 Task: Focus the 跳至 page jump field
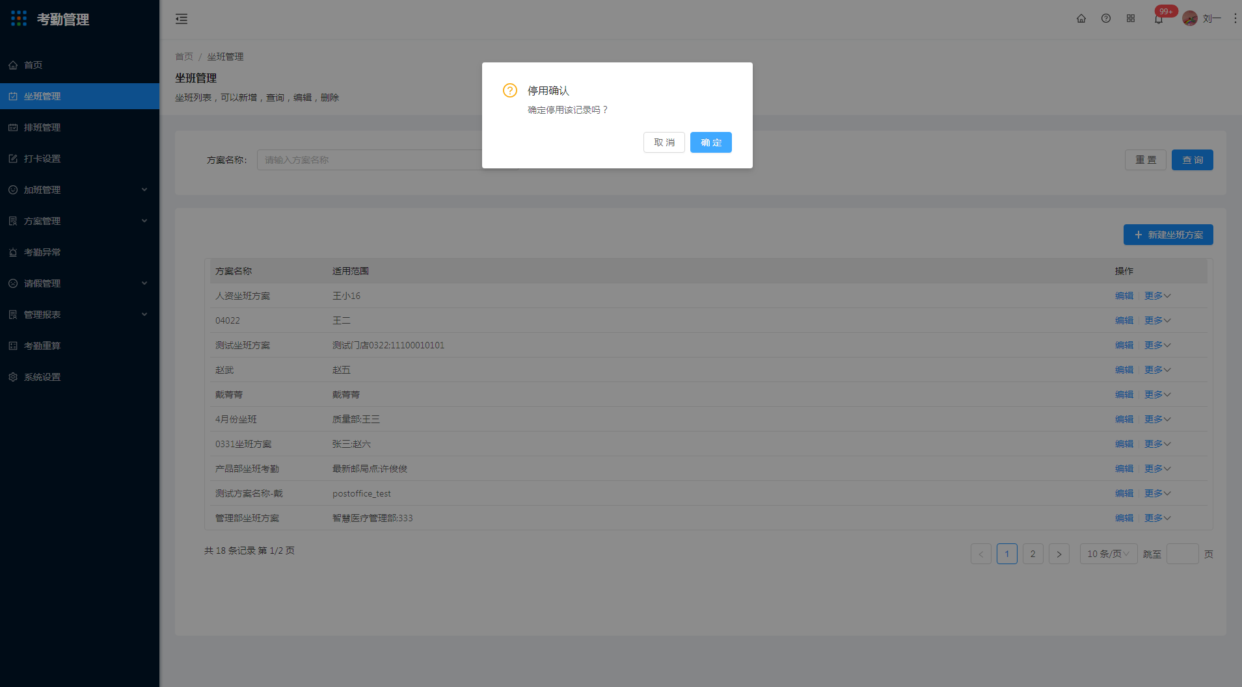1183,554
